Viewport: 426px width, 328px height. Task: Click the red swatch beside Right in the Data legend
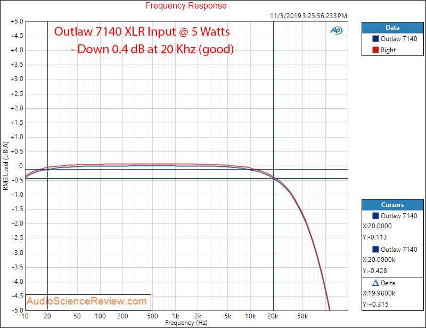pos(375,50)
